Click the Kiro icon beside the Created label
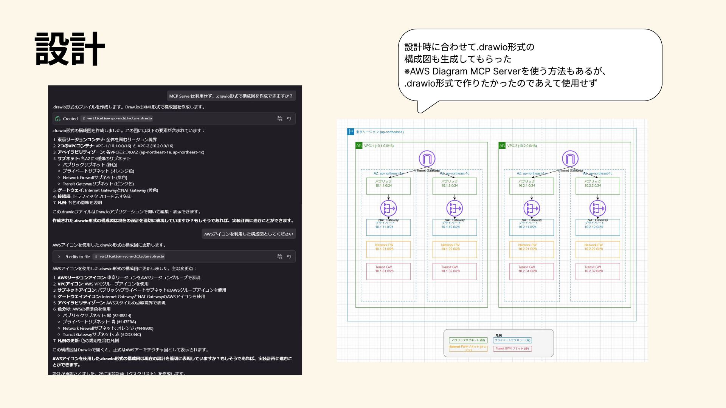This screenshot has height=408, width=726. click(x=58, y=119)
